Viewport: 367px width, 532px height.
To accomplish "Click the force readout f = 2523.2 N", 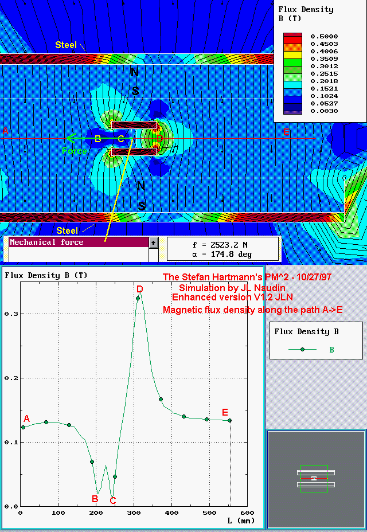I will pos(222,244).
